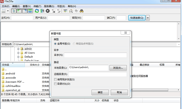Click the 浏览(B)... button
The width and height of the screenshot is (182, 109).
118,68
